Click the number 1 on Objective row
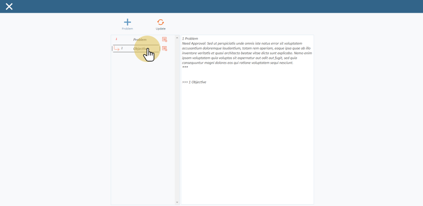 pyautogui.click(x=122, y=48)
